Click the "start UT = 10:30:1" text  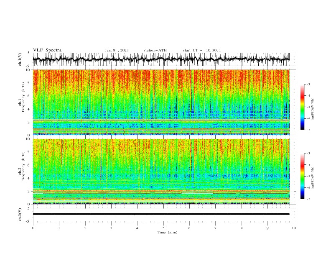click(202, 50)
